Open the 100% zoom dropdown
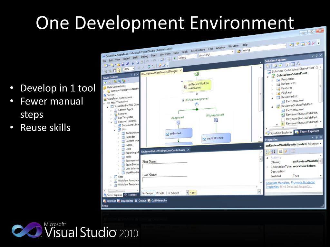The width and height of the screenshot is (330, 247). (133, 69)
